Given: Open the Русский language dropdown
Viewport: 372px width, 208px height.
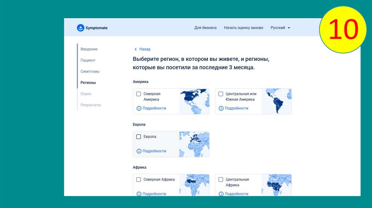Looking at the screenshot, I should pyautogui.click(x=280, y=28).
